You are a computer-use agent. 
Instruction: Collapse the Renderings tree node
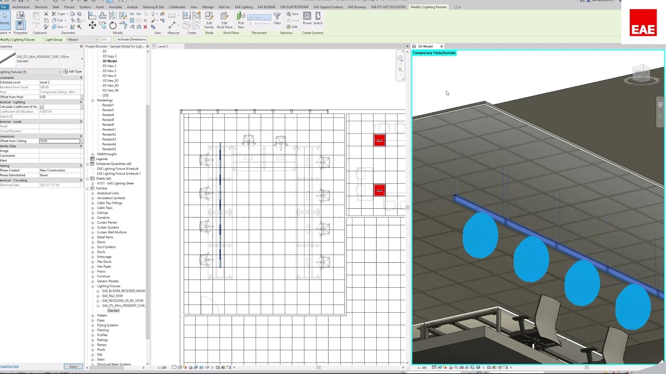(93, 100)
